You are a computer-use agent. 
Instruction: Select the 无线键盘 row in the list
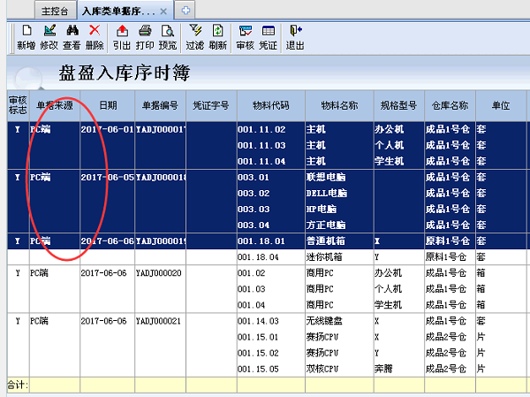pyautogui.click(x=324, y=321)
